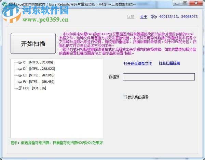Open the 注册 register link

(x=131, y=17)
